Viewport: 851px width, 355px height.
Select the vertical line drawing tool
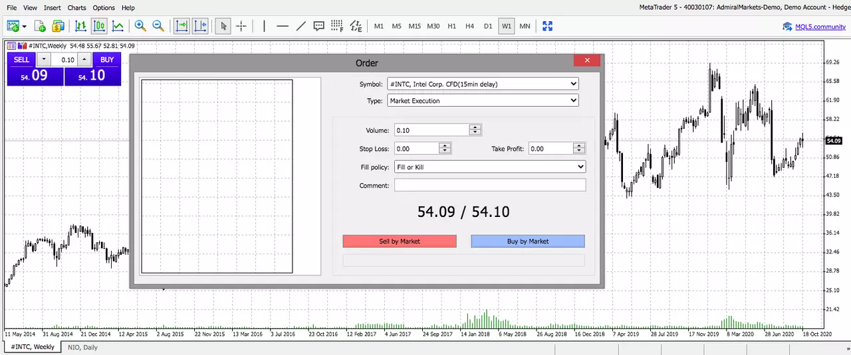[264, 27]
